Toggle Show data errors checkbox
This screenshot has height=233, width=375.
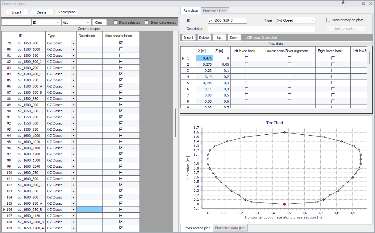147,22
